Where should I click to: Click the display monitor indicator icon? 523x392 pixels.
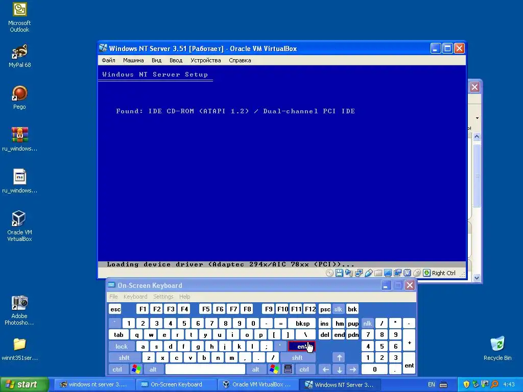388,273
